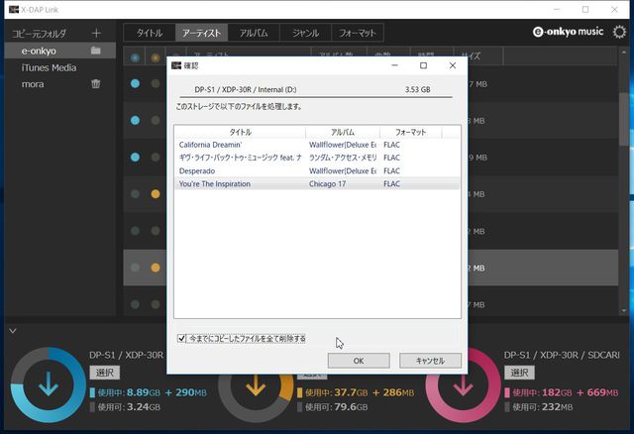This screenshot has width=634, height=434.
Task: Toggle blue header select-all circle
Action: 135,57
